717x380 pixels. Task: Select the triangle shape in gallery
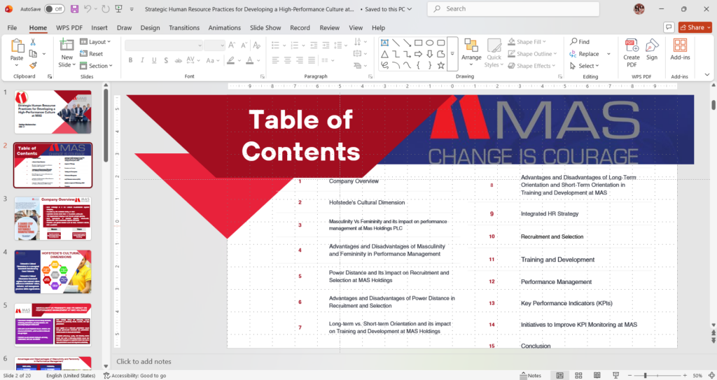384,54
